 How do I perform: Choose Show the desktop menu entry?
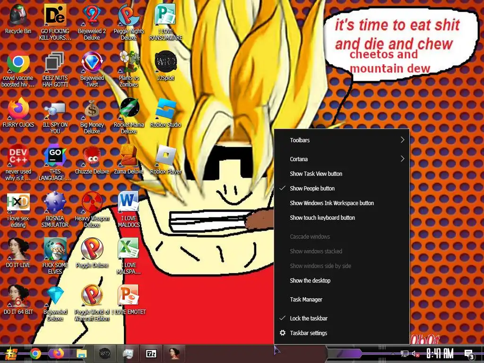point(342,281)
